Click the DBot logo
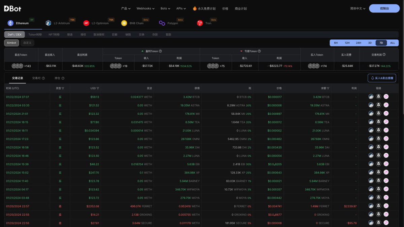This screenshot has height=227, width=404. click(12, 8)
